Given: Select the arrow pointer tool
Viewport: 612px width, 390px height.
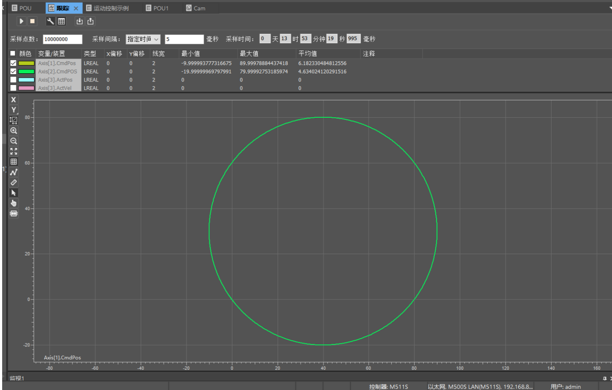Looking at the screenshot, I should click(13, 193).
